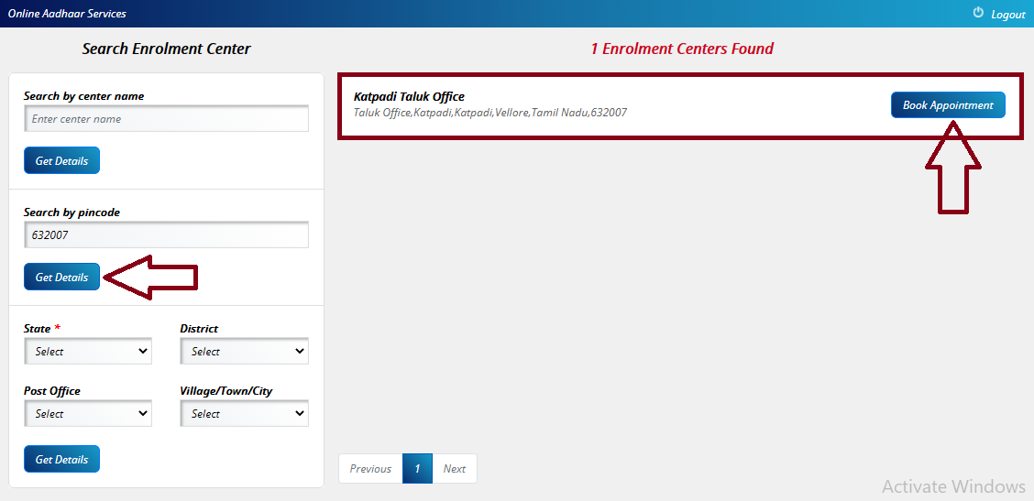
Task: Log out via the Logout link
Action: point(1007,15)
